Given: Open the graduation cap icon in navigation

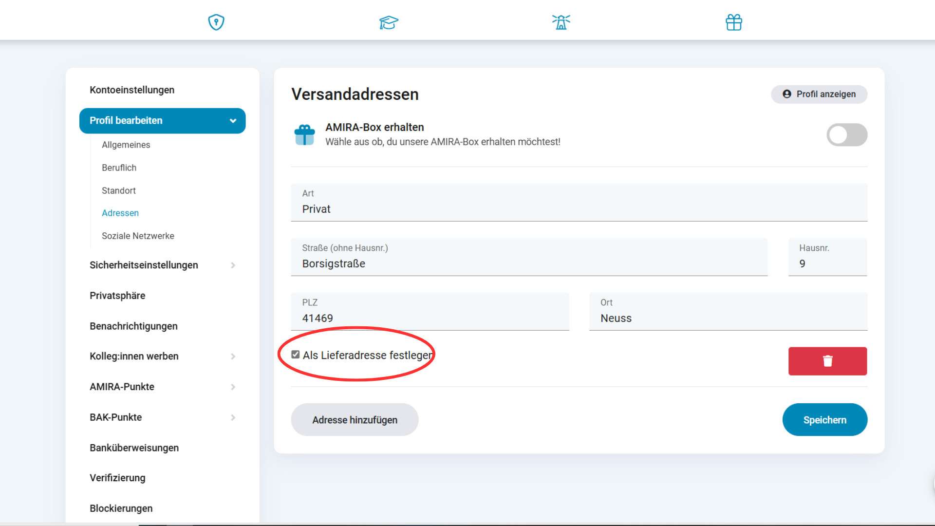Looking at the screenshot, I should click(x=389, y=22).
